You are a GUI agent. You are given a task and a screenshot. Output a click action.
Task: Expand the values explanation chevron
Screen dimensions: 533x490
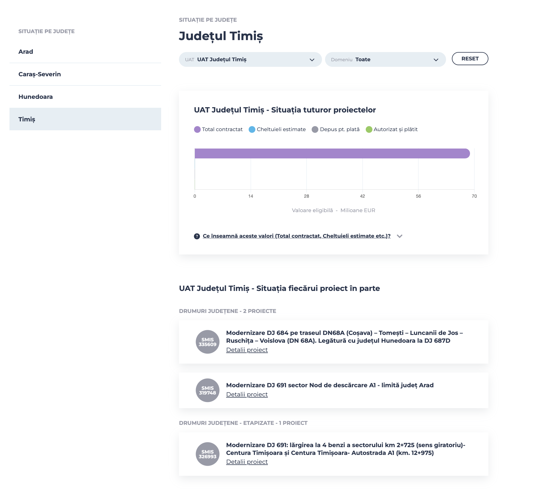pyautogui.click(x=399, y=236)
